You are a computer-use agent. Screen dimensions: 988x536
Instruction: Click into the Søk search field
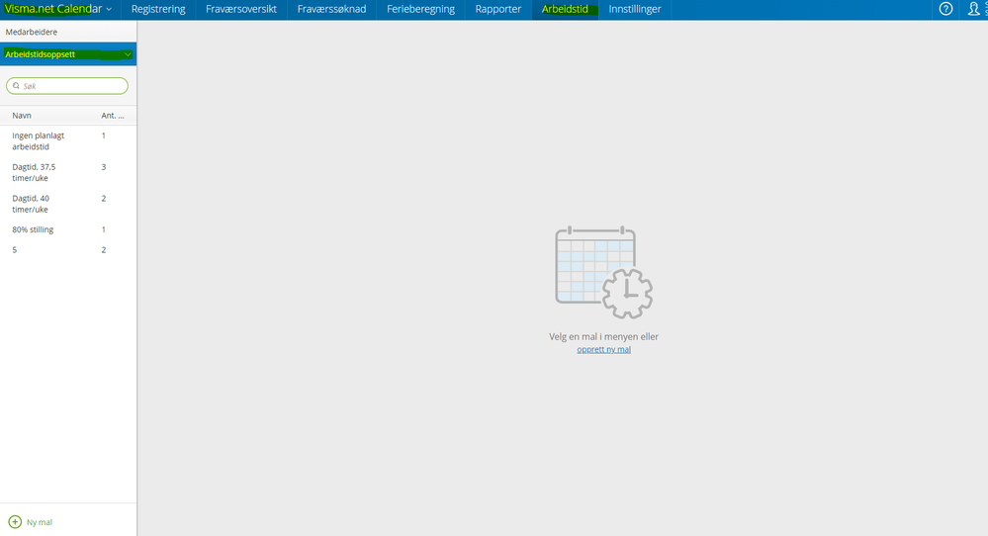pyautogui.click(x=67, y=86)
